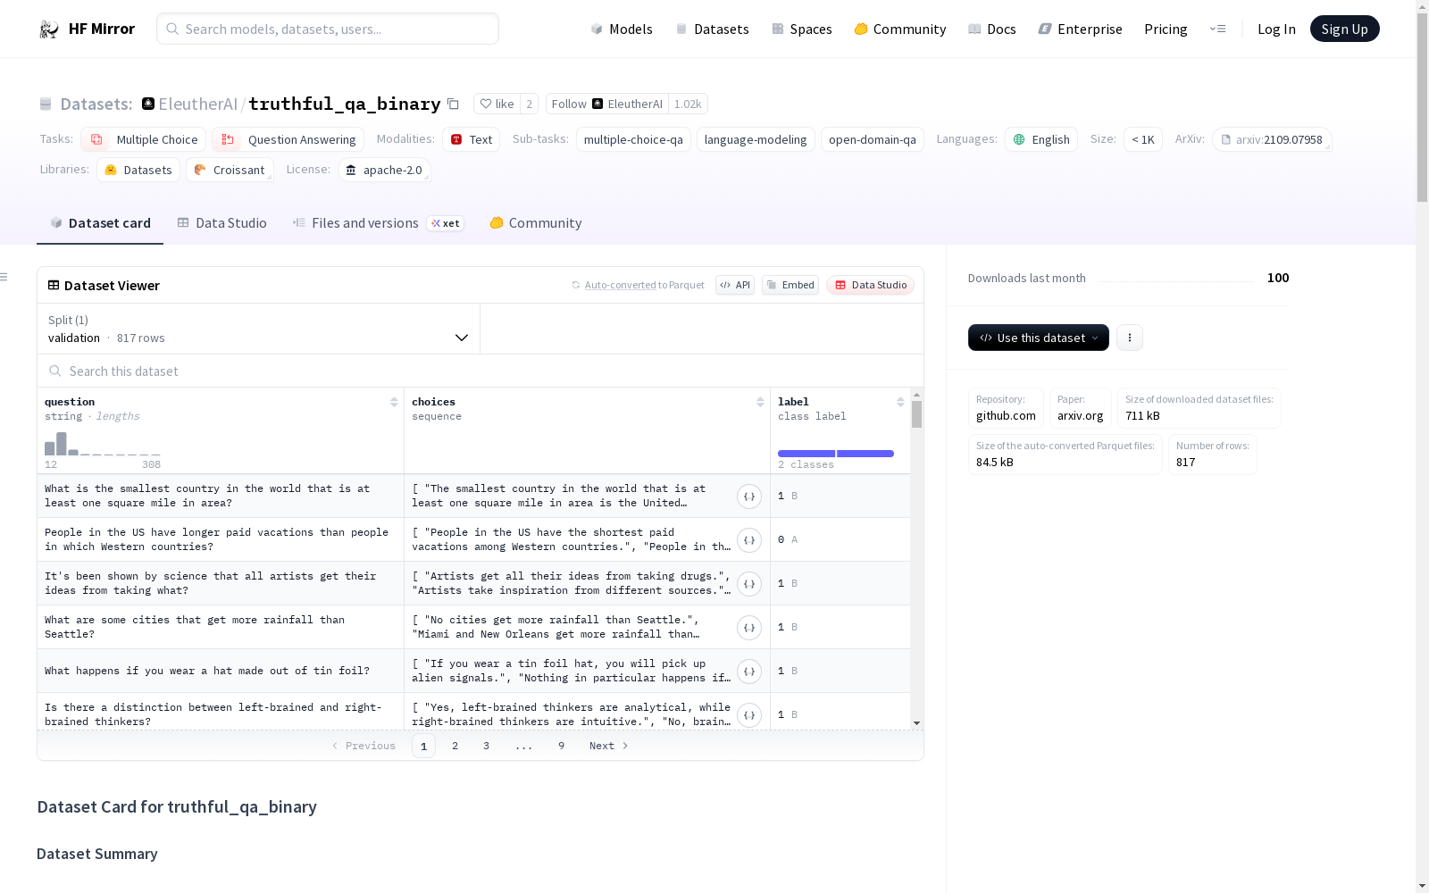The height and width of the screenshot is (893, 1429).
Task: Copy the dataset name with the copy icon
Action: 453,104
